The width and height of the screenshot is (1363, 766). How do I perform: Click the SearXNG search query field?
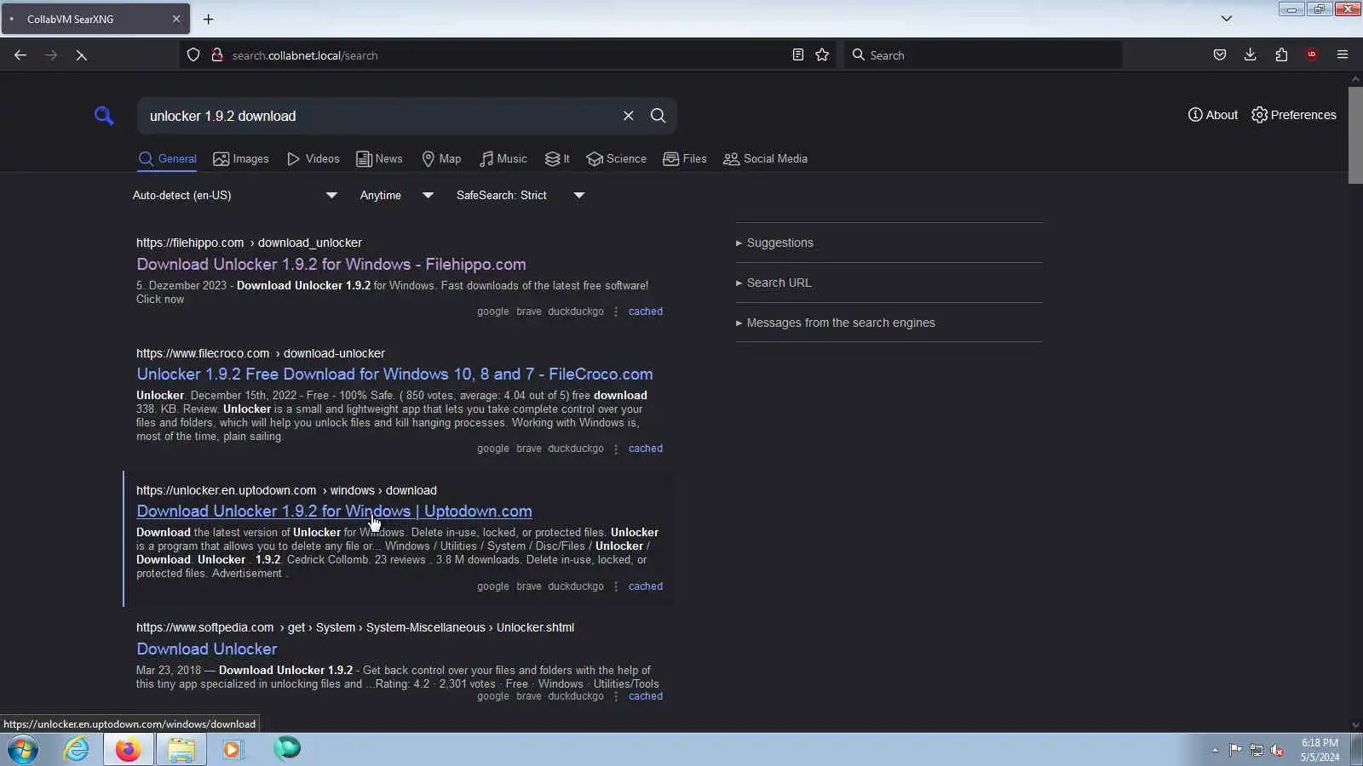click(379, 116)
